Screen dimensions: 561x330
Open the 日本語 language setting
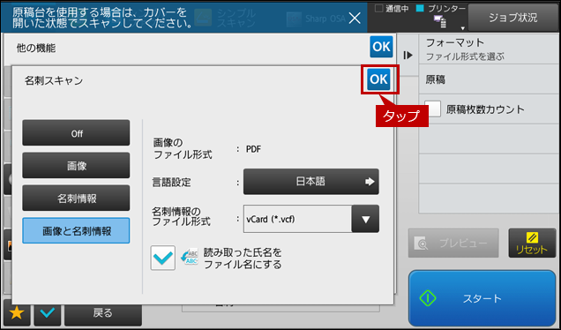click(x=310, y=182)
